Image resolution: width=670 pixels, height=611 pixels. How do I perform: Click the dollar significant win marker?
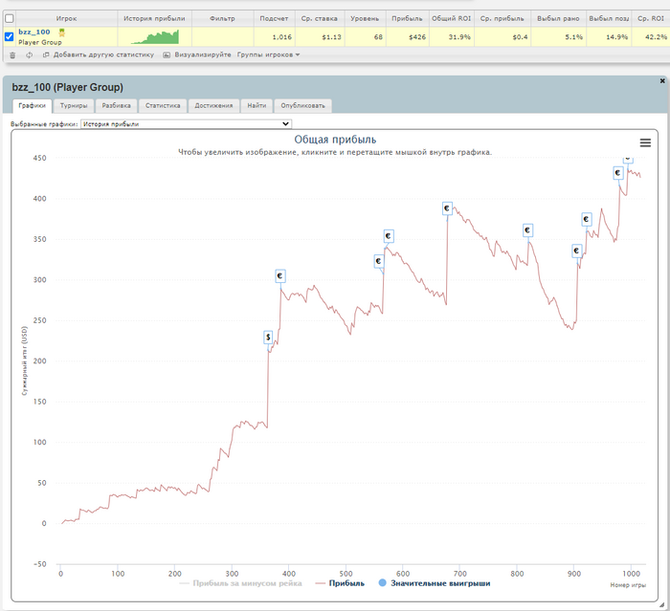[x=268, y=338]
